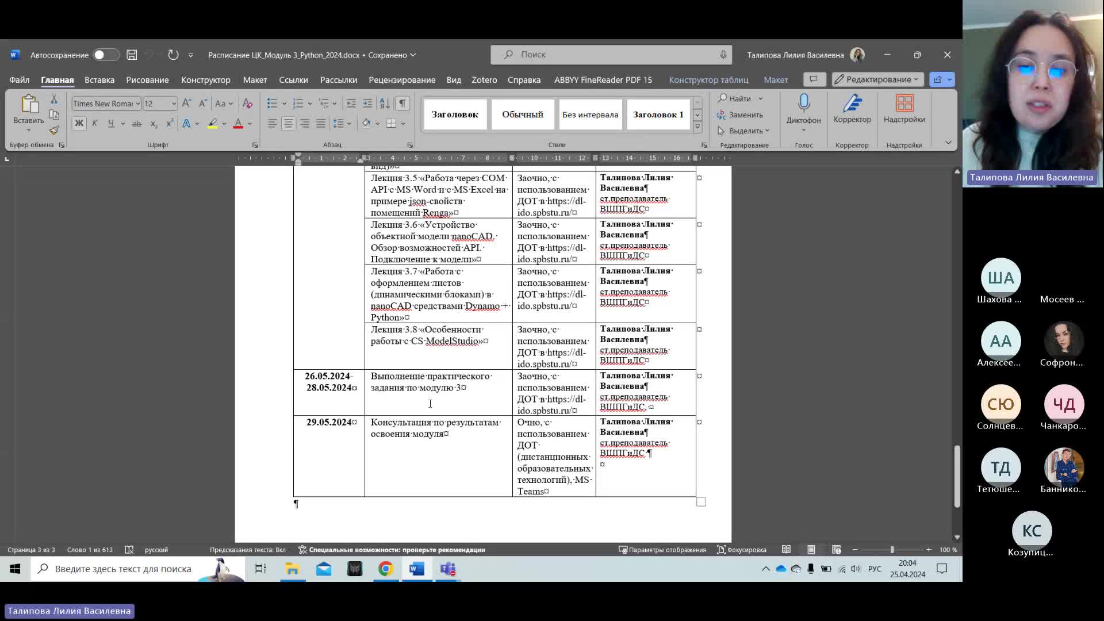Click the Диктофон microphone icon
Screen dimensions: 1104x621
click(x=804, y=103)
